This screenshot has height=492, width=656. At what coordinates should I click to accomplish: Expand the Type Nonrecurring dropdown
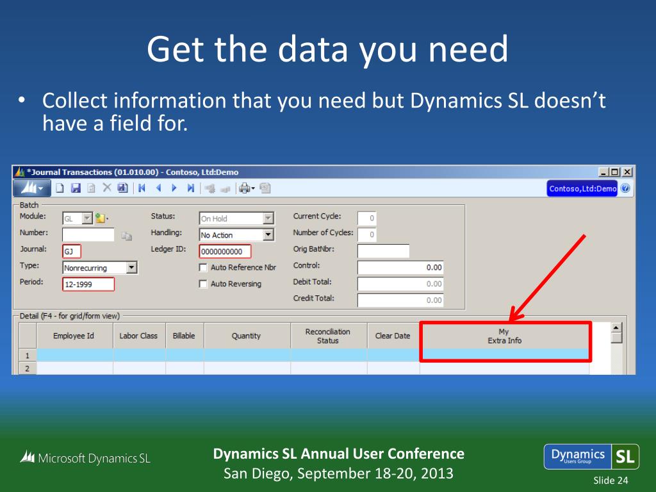132,268
